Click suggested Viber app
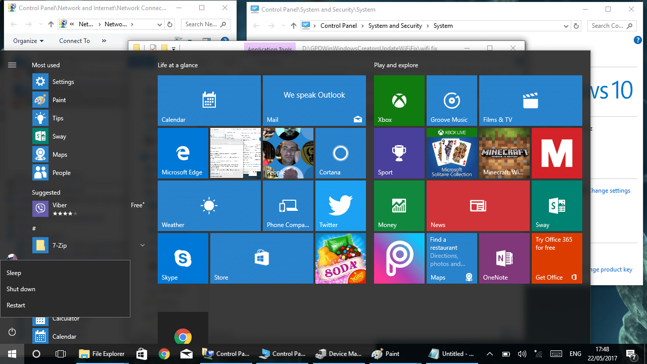This screenshot has width=647, height=364. [x=89, y=209]
